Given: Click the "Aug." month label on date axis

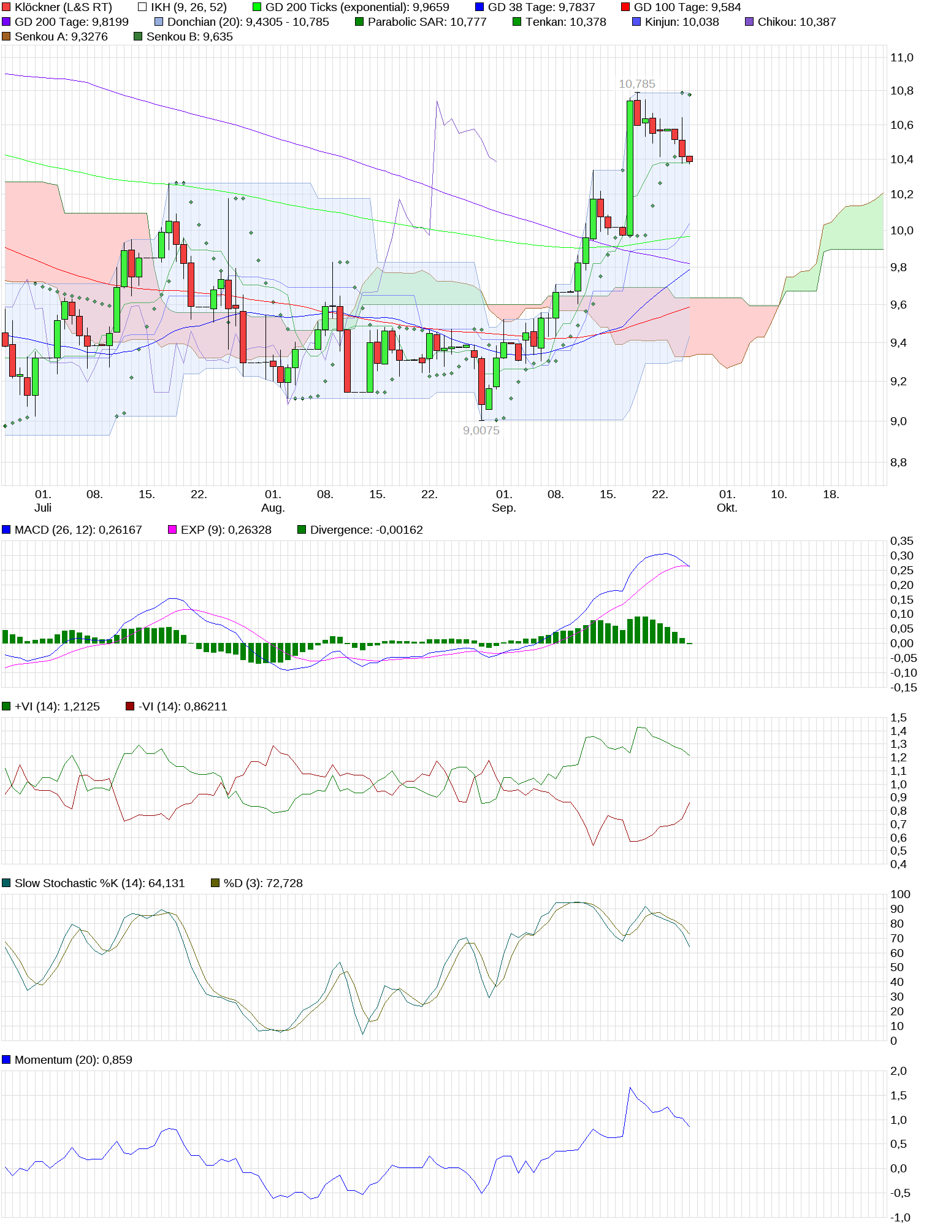Looking at the screenshot, I should [273, 508].
